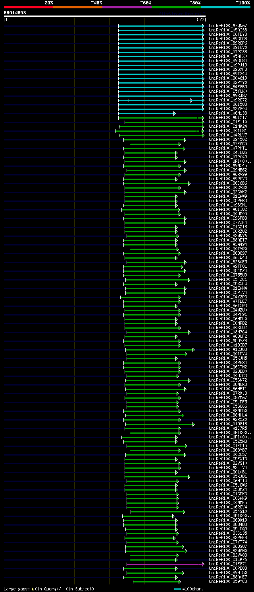Click the cyan alignment bar of UniRef100_A9RQ72

pos(161,100)
